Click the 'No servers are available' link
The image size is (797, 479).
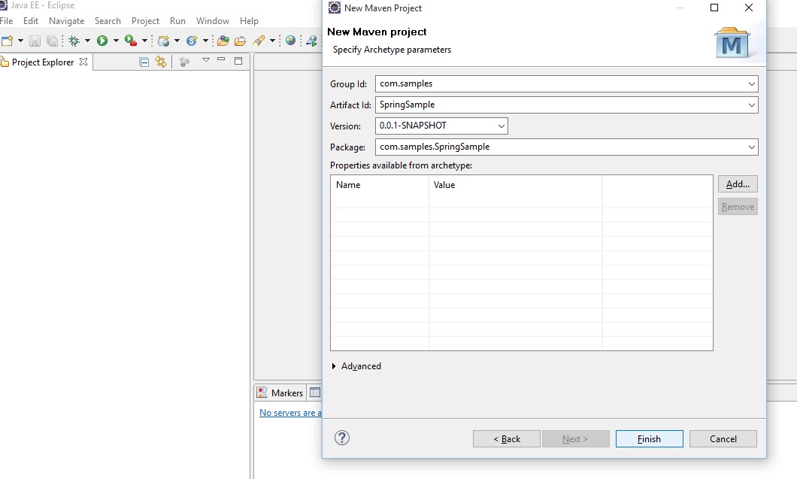click(290, 413)
